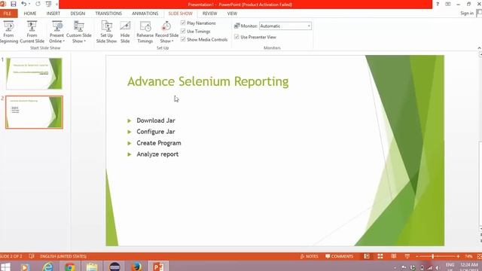This screenshot has height=271, width=482.
Task: Switch to VIEW tab
Action: point(232,14)
